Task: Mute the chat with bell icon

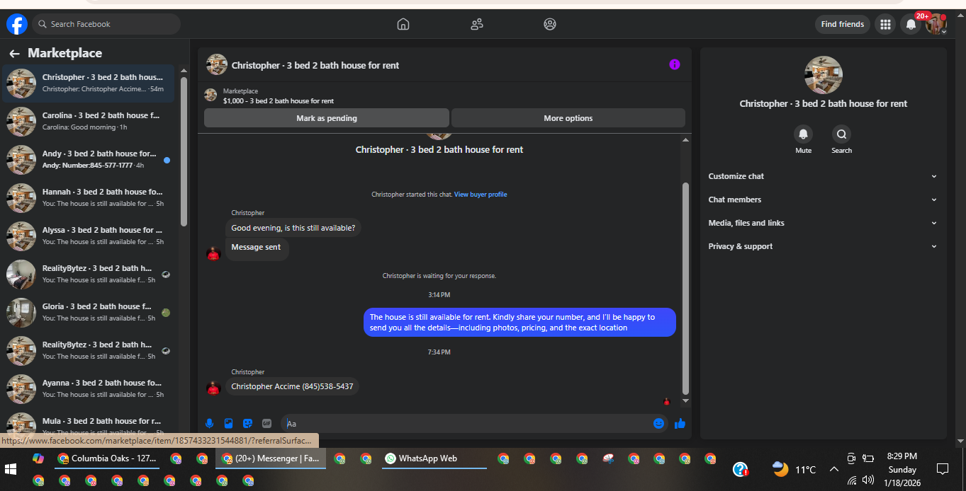Action: coord(803,134)
